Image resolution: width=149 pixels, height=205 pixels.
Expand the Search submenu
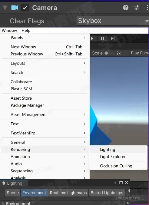(x=45, y=72)
